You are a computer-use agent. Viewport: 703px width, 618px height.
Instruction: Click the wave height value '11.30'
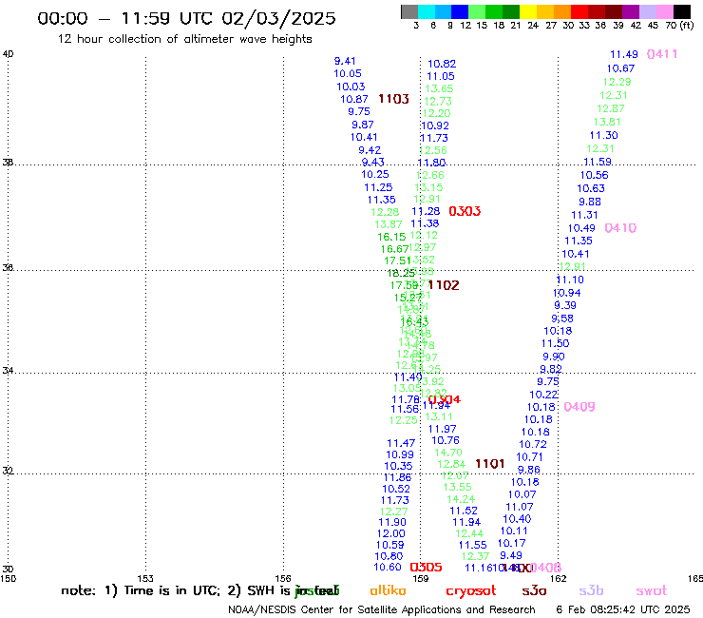(604, 136)
